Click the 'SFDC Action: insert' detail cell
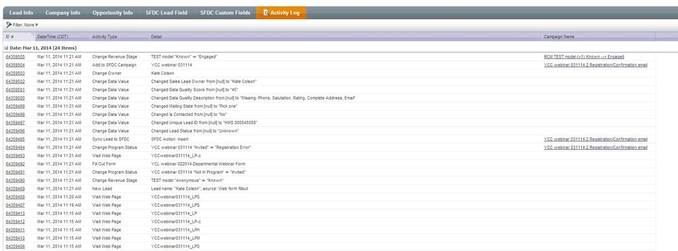Viewport: 678px width, 251px height. click(170, 139)
